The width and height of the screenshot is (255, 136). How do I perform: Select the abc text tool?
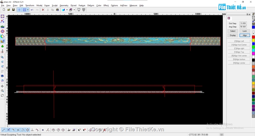click(x=2, y=26)
